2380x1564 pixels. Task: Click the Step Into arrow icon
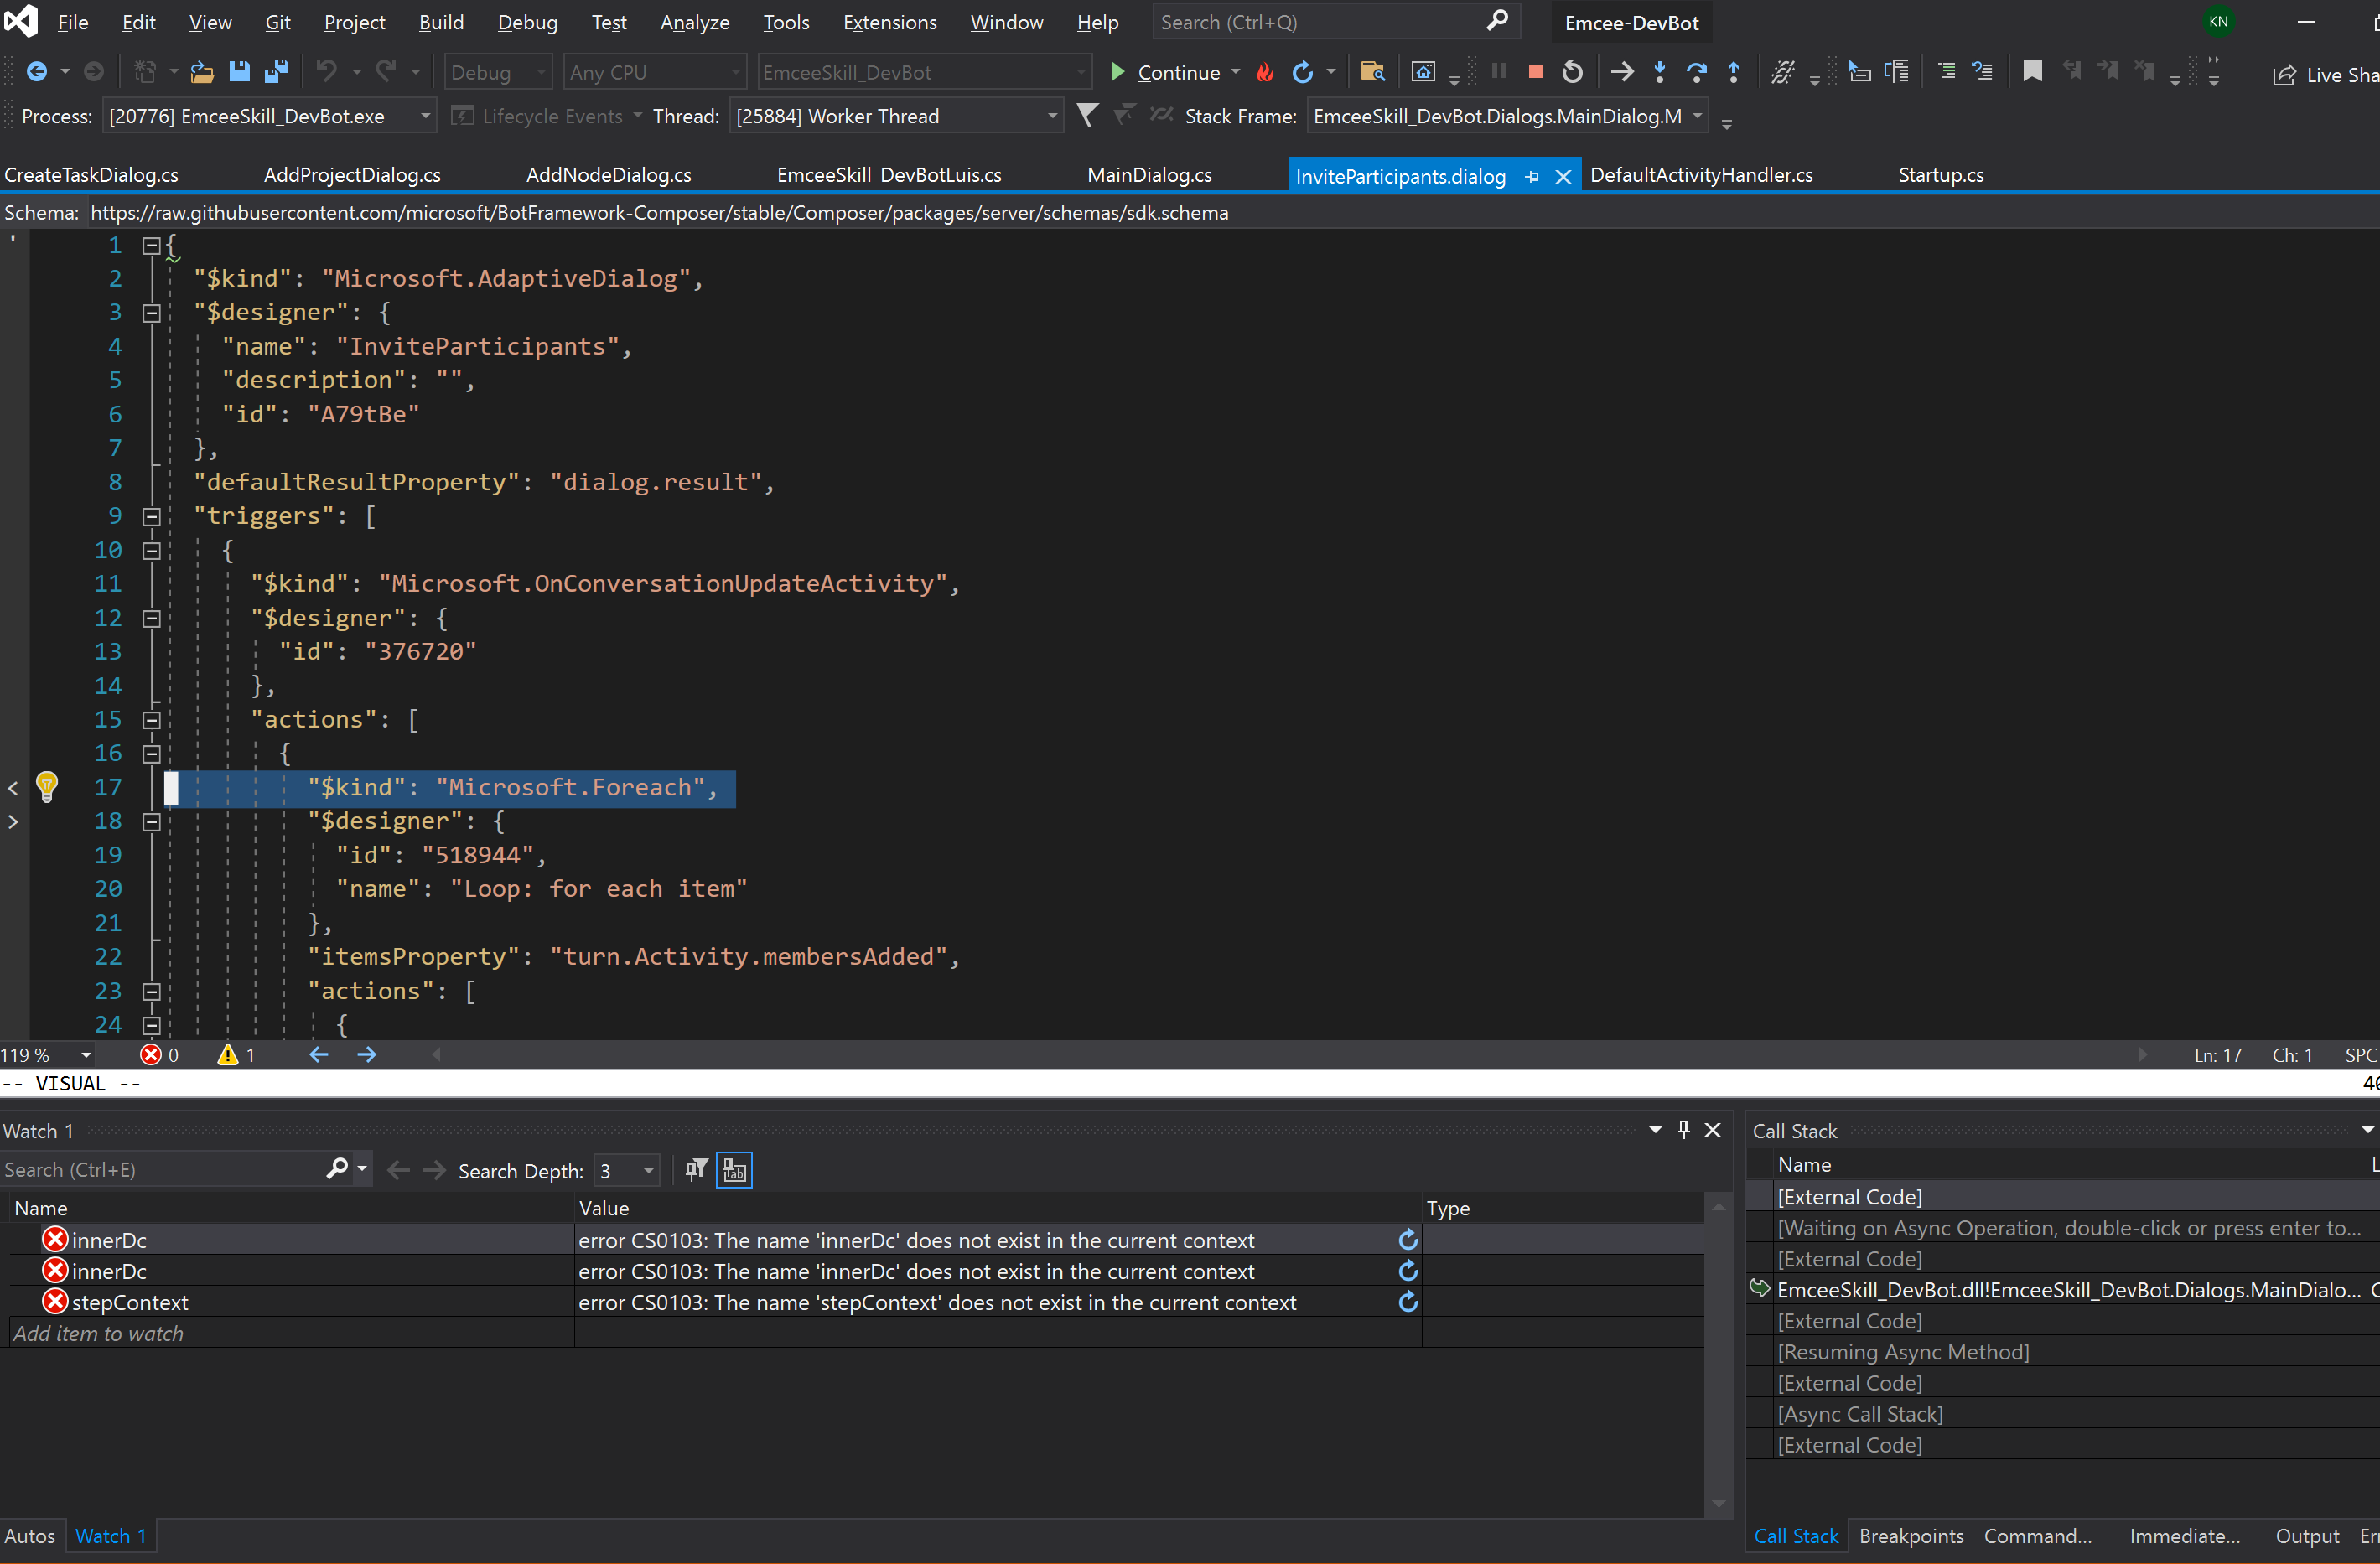(1660, 72)
